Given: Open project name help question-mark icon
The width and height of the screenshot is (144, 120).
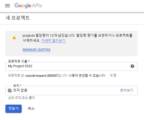Looking at the screenshot, I should tap(132, 66).
